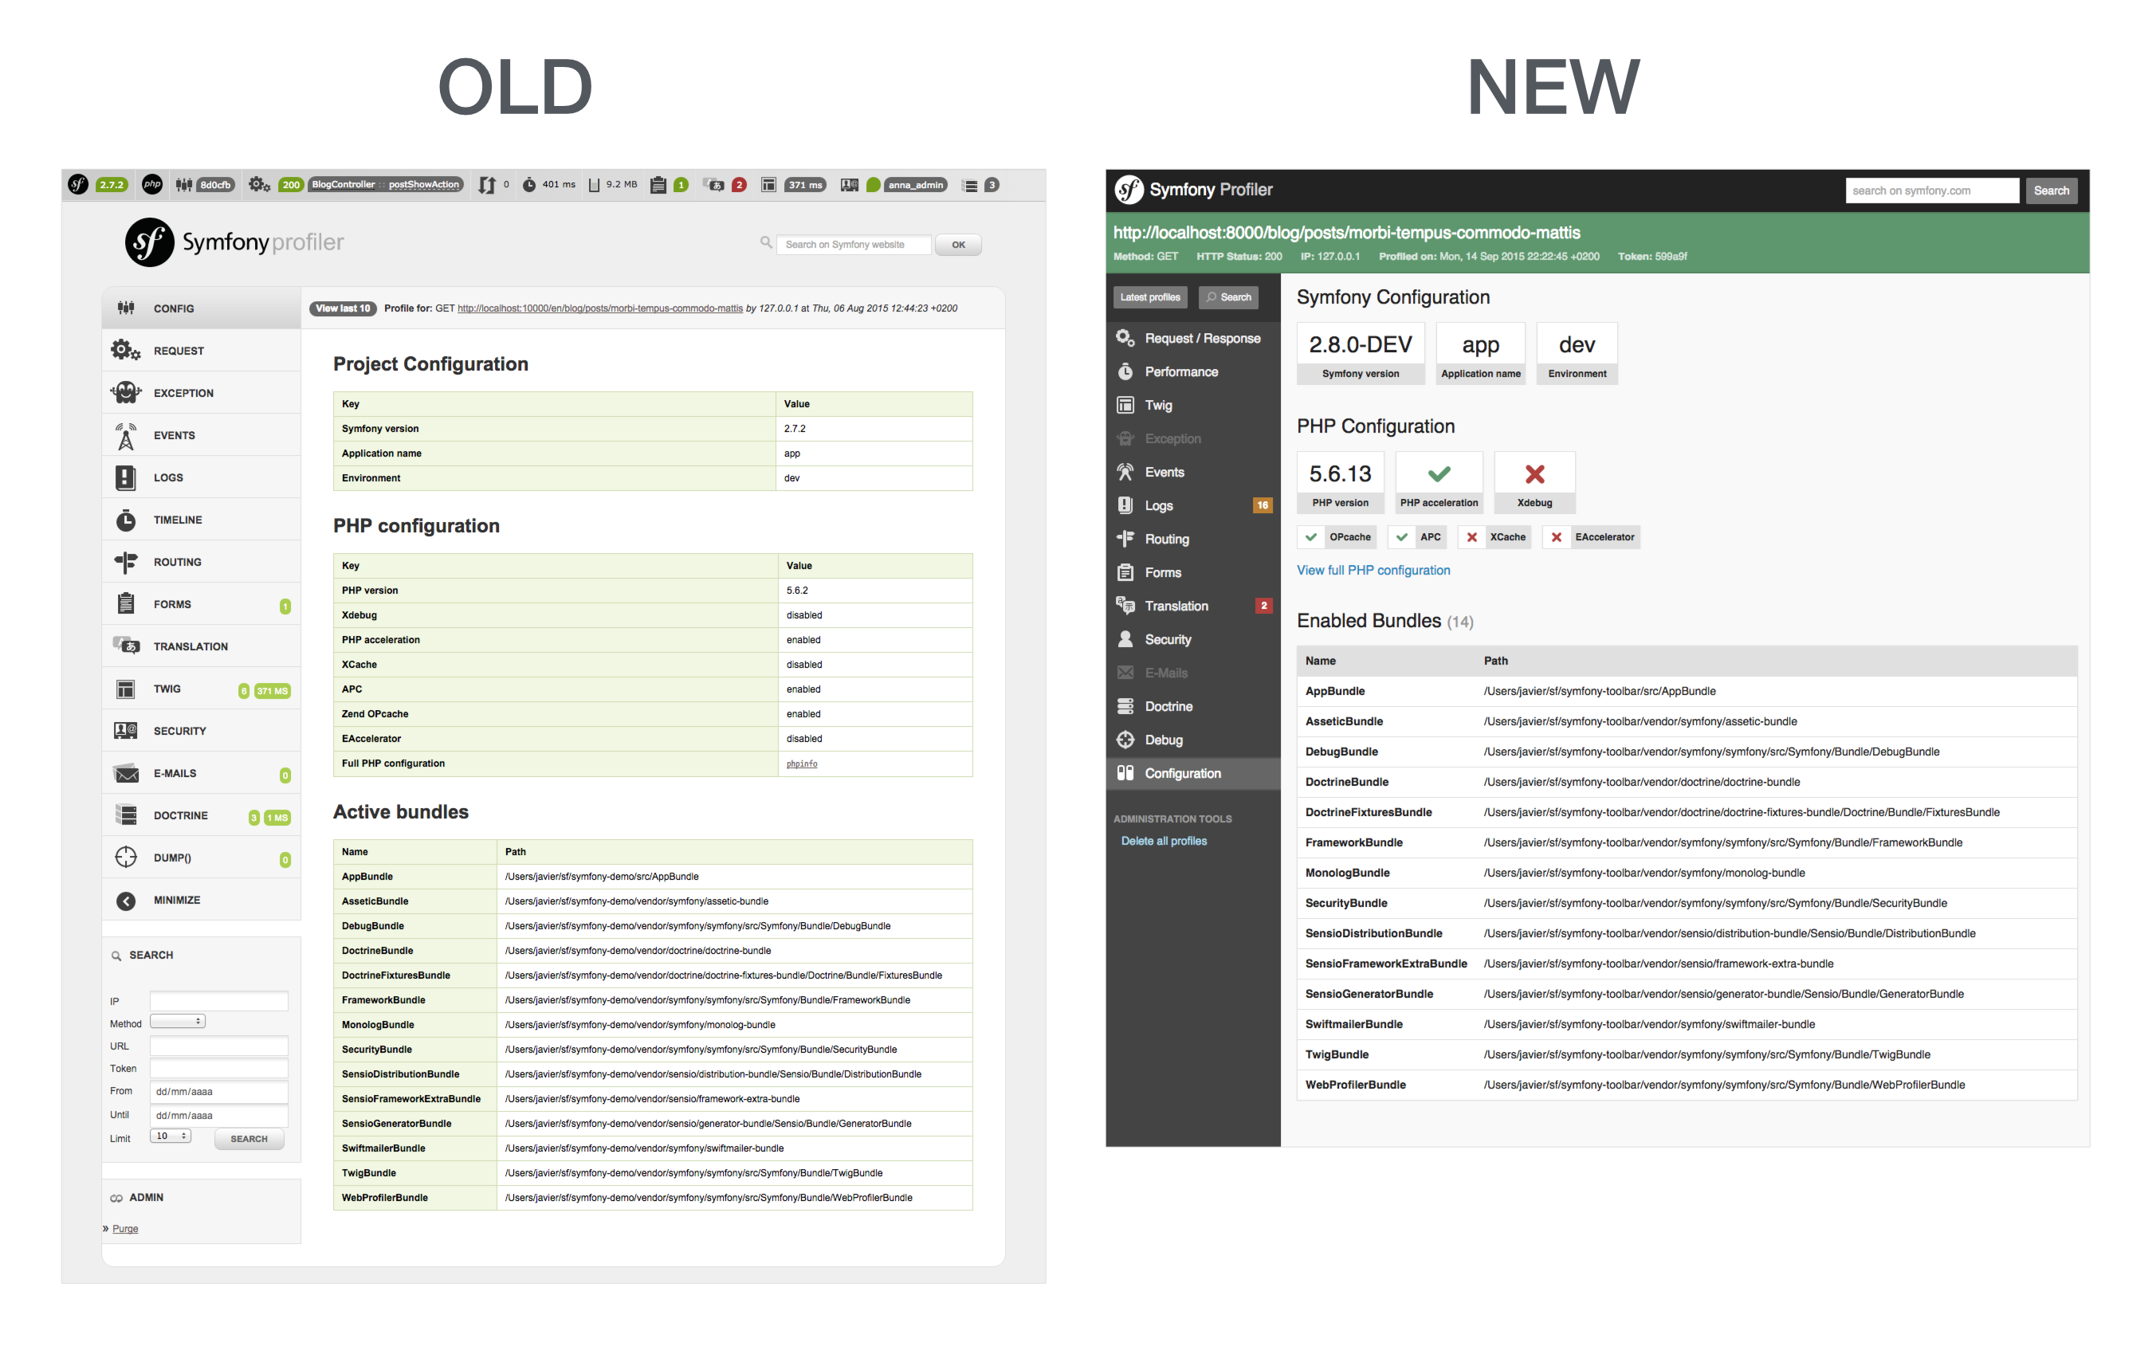Click the E-Mails envelope icon in old sidebar
The image size is (2152, 1350).
click(126, 773)
